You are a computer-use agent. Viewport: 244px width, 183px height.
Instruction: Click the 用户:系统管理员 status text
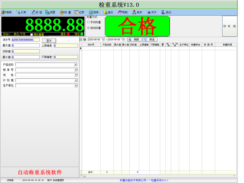click(x=56, y=180)
